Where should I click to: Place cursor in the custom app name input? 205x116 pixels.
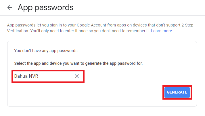[x=43, y=76]
